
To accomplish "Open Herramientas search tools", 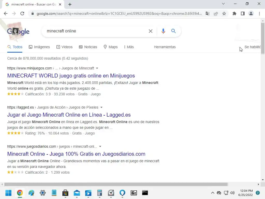I will 165,47.
